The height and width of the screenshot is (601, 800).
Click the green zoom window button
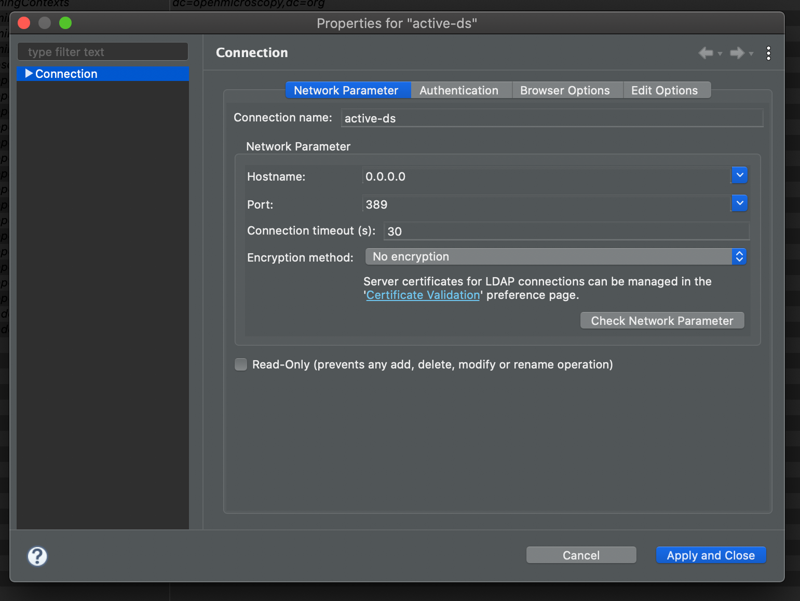(65, 23)
